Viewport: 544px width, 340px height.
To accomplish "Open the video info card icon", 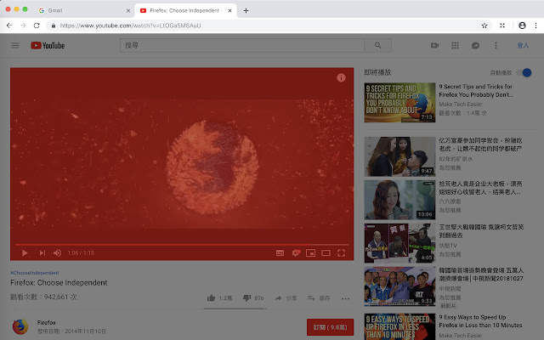I will [341, 77].
